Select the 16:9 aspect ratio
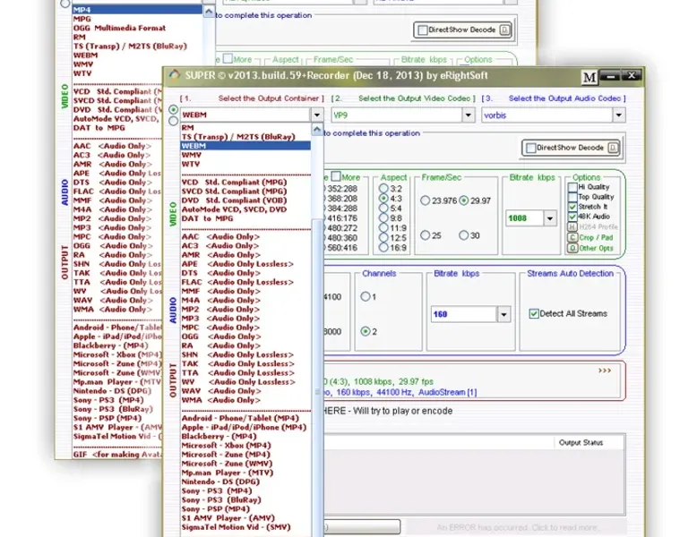 click(383, 248)
